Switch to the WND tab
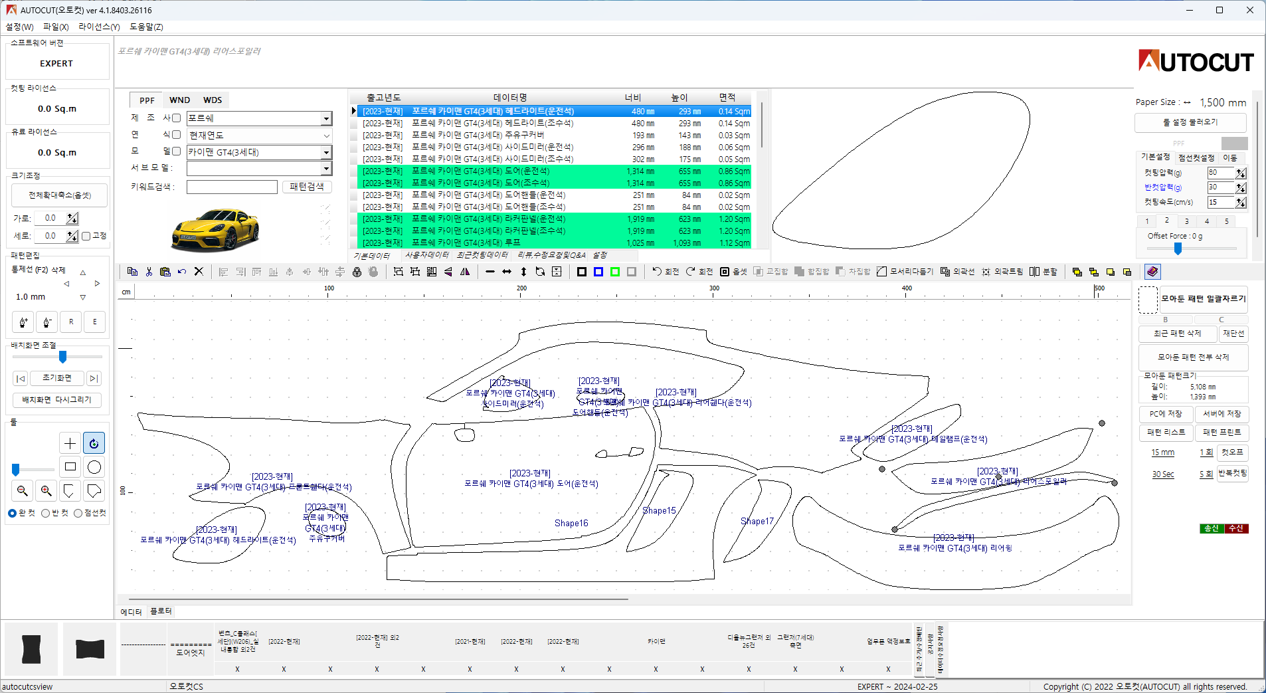The image size is (1266, 693). click(x=179, y=100)
